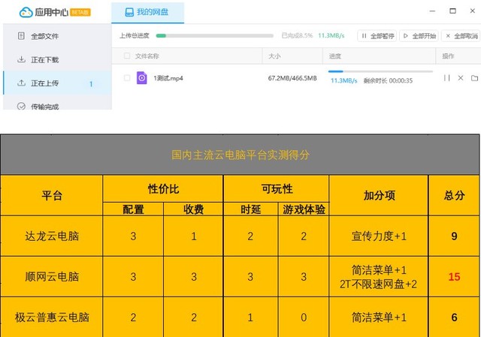Viewport: 481px width, 337px height.
Task: Select 全部文件 in the sidebar
Action: (57, 36)
